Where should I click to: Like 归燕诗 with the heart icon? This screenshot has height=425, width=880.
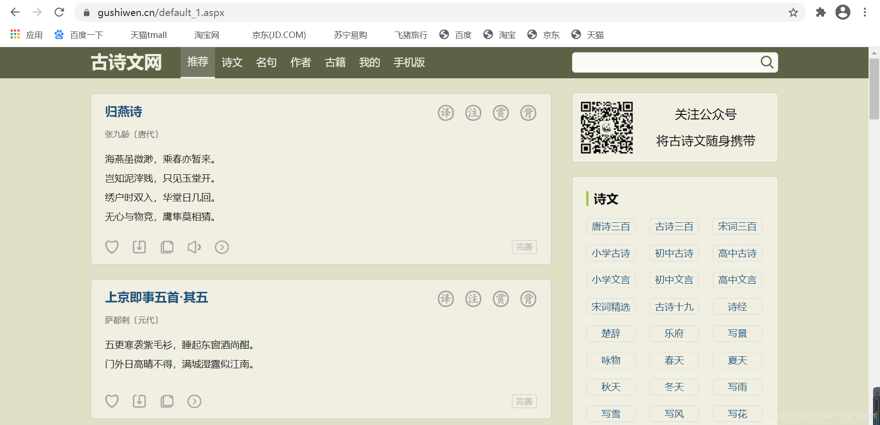click(112, 247)
